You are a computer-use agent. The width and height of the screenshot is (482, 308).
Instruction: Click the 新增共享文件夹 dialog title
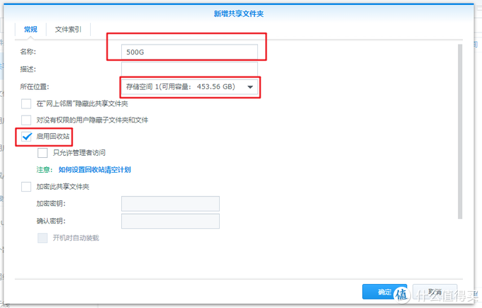point(239,14)
